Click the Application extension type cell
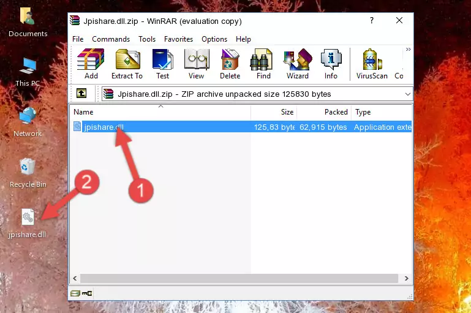This screenshot has height=313, width=471. (x=382, y=127)
